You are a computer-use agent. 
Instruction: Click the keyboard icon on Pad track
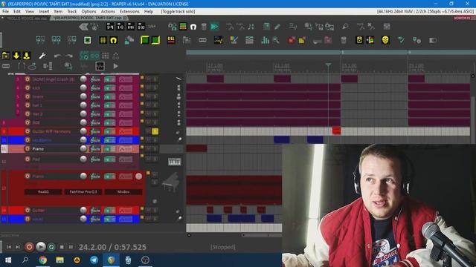pyautogui.click(x=175, y=162)
